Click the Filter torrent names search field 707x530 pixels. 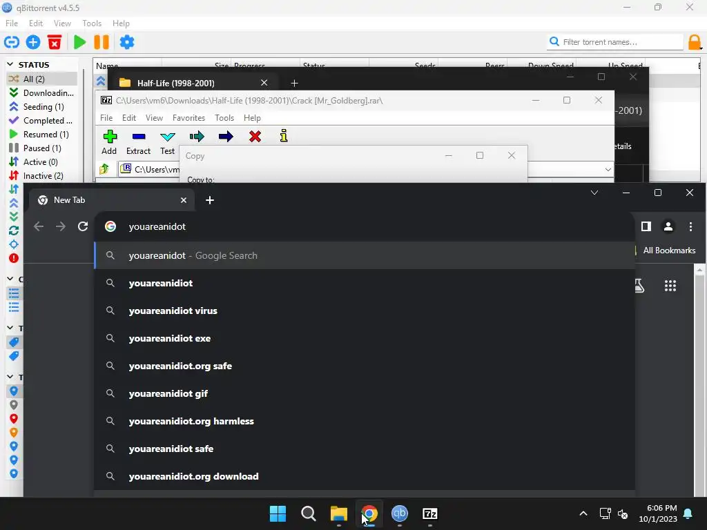point(615,42)
